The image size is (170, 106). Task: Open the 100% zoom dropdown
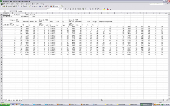(60, 6)
